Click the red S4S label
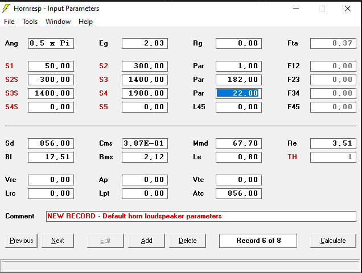The width and height of the screenshot is (362, 273). coord(11,107)
